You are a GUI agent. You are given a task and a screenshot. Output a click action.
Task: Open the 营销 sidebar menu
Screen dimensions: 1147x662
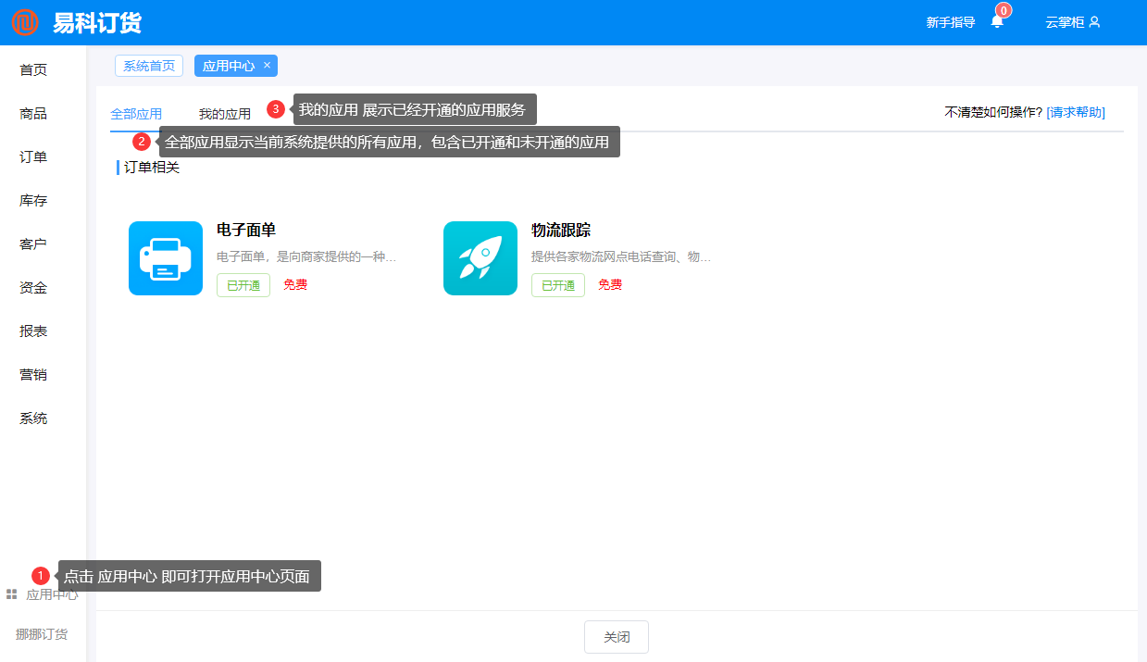33,375
